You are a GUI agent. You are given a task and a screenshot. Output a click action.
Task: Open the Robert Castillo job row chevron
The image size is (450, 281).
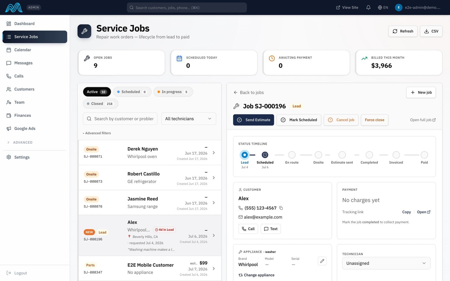tap(214, 178)
